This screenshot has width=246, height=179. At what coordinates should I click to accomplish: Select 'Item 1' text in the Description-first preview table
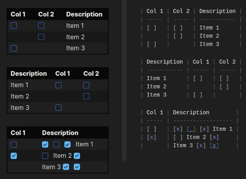pyautogui.click(x=19, y=85)
